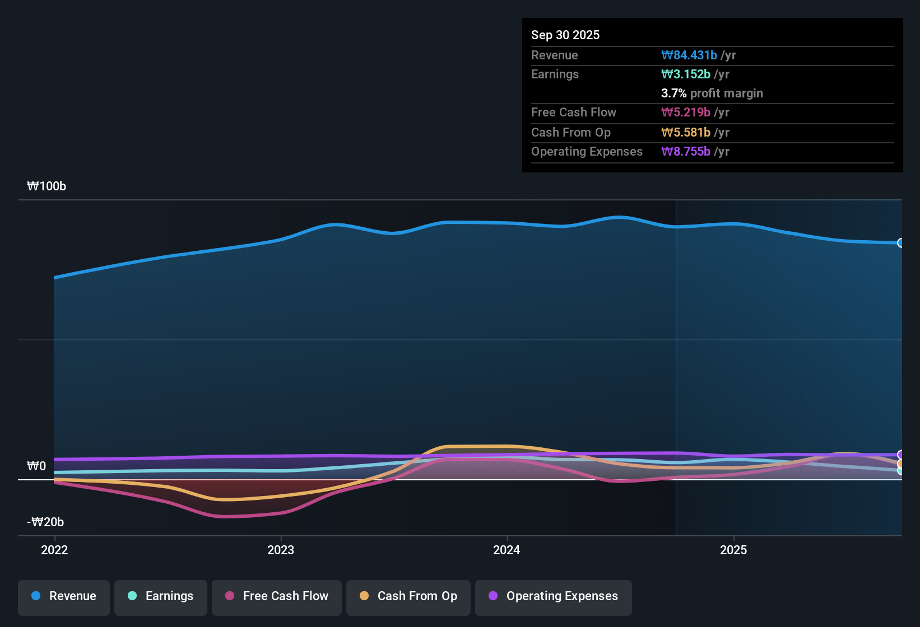Select the Operating Expenses legend item

tap(553, 596)
